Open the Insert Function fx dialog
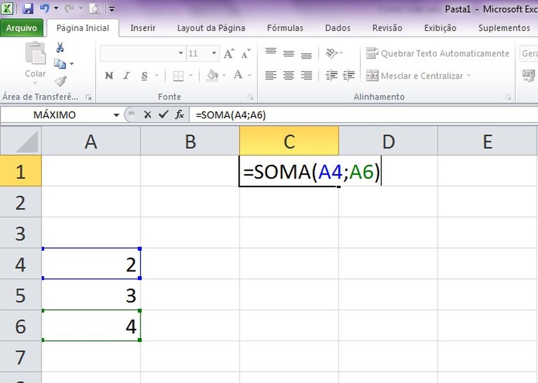The image size is (538, 383). [179, 115]
